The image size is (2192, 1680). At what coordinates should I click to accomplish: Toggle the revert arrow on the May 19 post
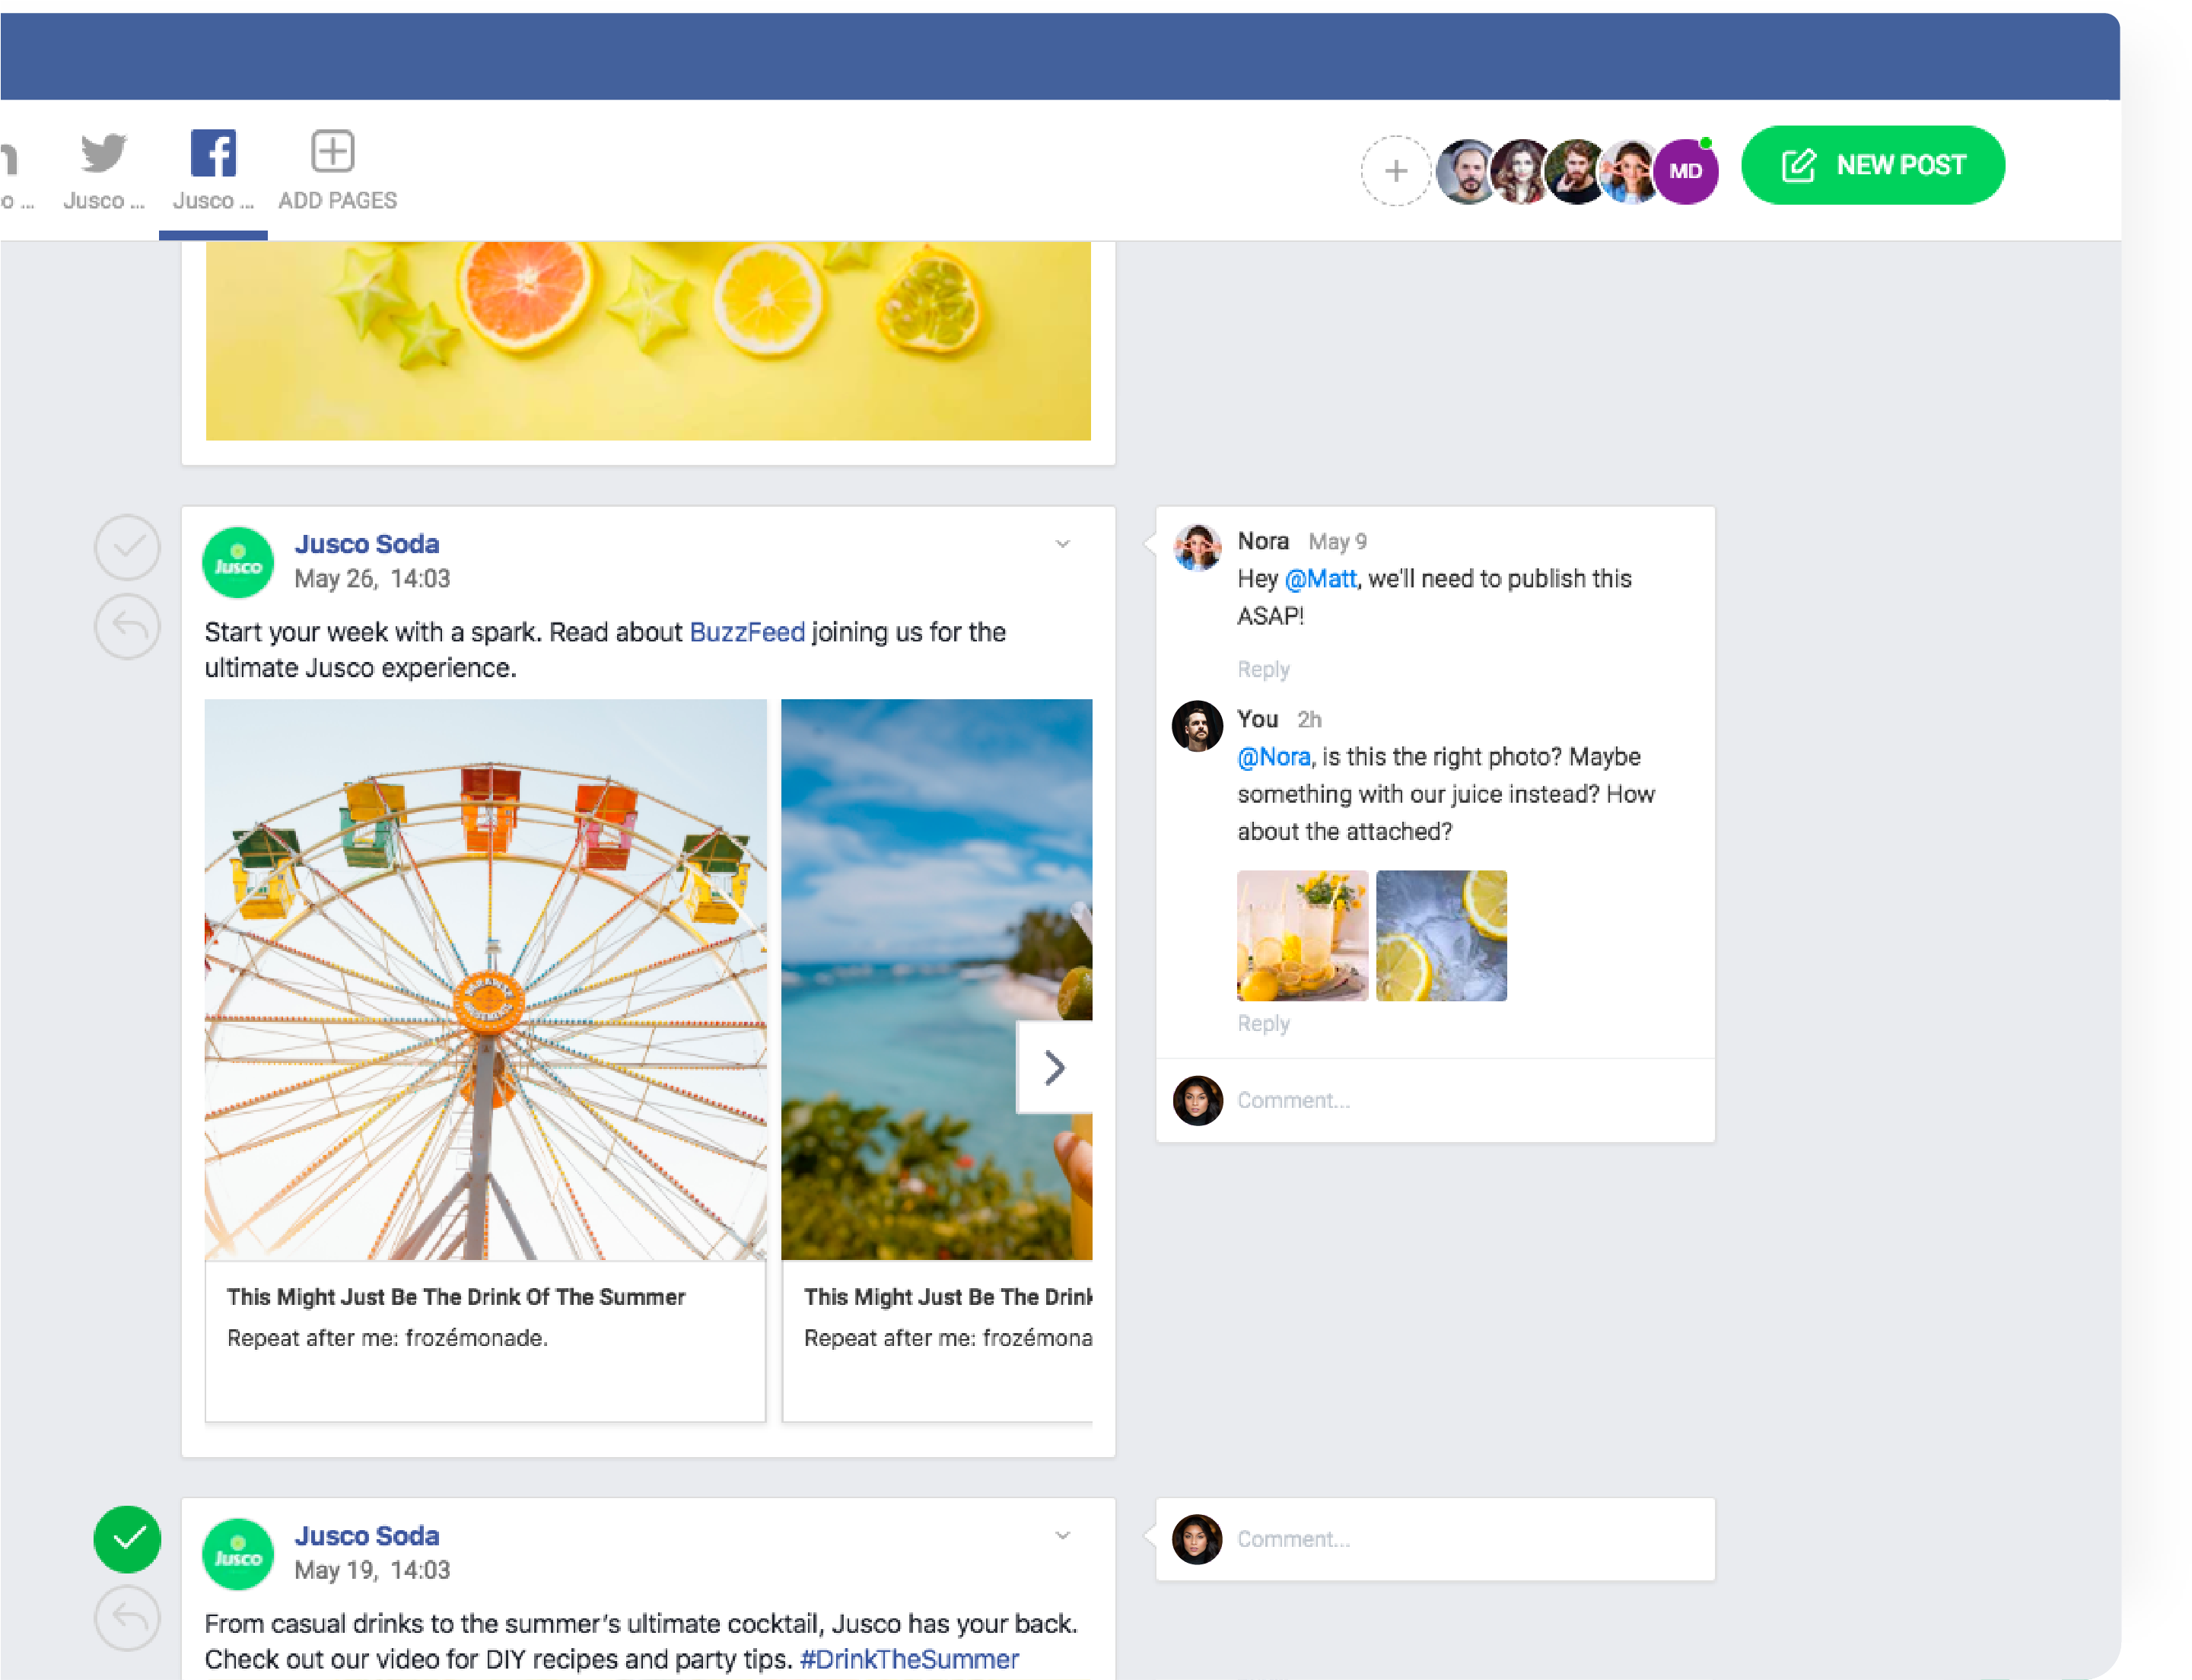tap(127, 1617)
